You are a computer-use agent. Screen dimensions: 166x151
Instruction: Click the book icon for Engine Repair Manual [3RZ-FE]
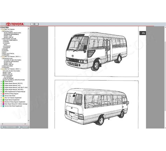(x=4, y=84)
